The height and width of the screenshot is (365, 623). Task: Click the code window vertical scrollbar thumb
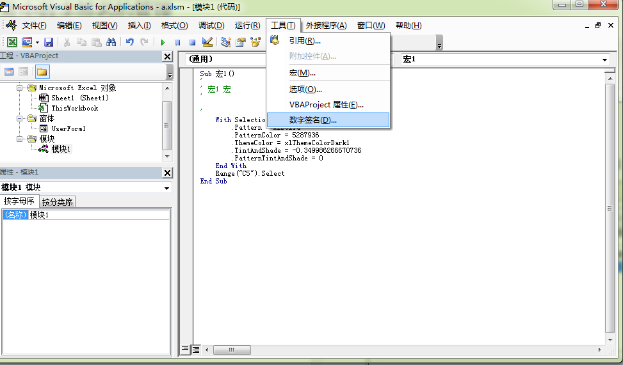[x=610, y=208]
